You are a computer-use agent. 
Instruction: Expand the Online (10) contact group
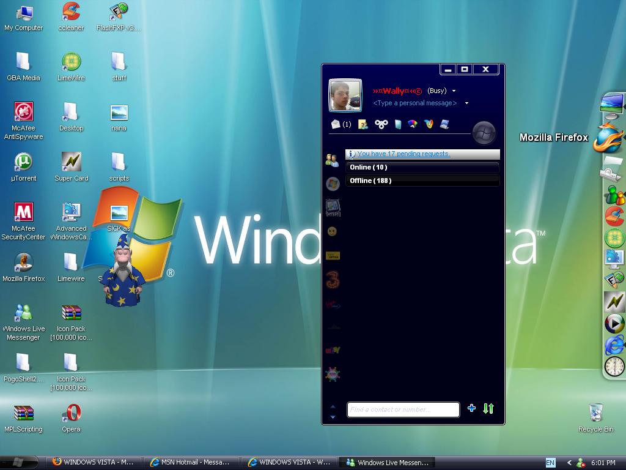point(422,167)
